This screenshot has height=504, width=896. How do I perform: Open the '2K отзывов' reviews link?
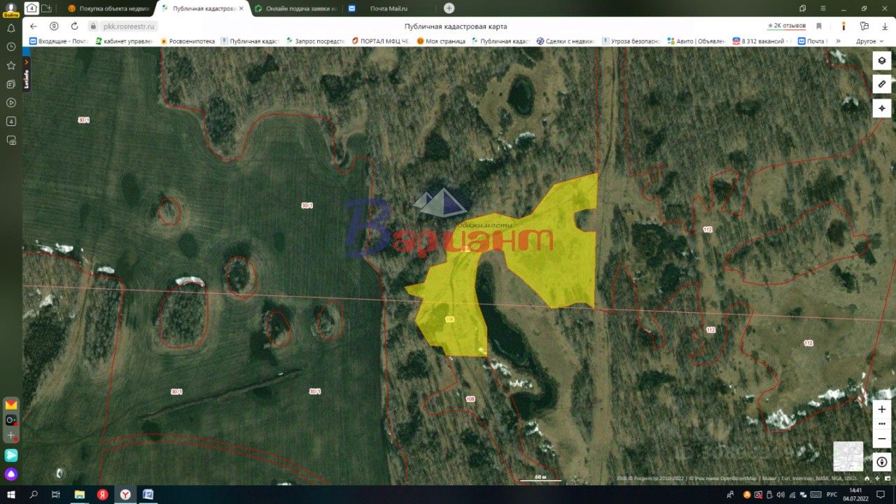tap(787, 26)
